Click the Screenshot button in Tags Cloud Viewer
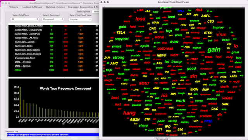248x140 pixels. [162, 139]
